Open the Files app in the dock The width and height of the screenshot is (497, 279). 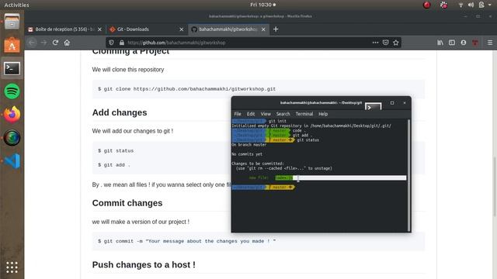(x=12, y=22)
